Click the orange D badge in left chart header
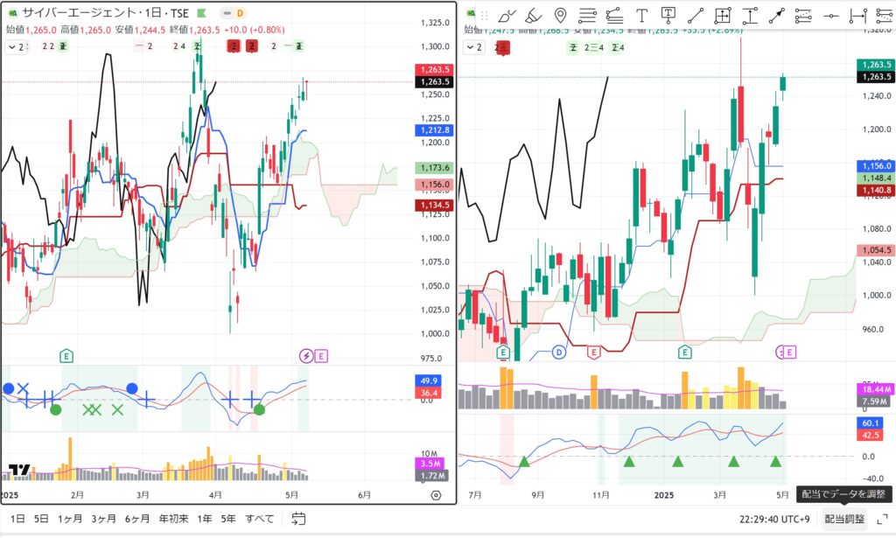The image size is (896, 538). click(240, 12)
